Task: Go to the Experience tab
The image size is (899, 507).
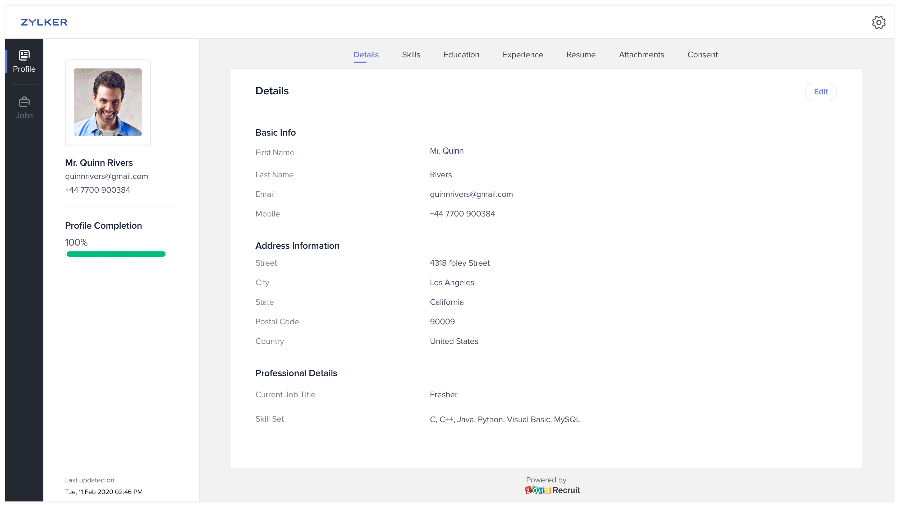Action: click(522, 55)
